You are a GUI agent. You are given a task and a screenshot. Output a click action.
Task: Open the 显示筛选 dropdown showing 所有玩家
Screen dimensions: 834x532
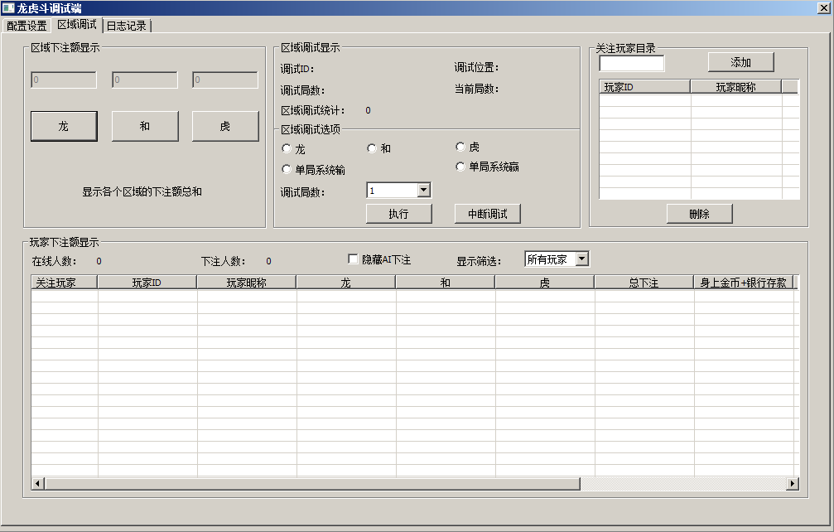(581, 259)
